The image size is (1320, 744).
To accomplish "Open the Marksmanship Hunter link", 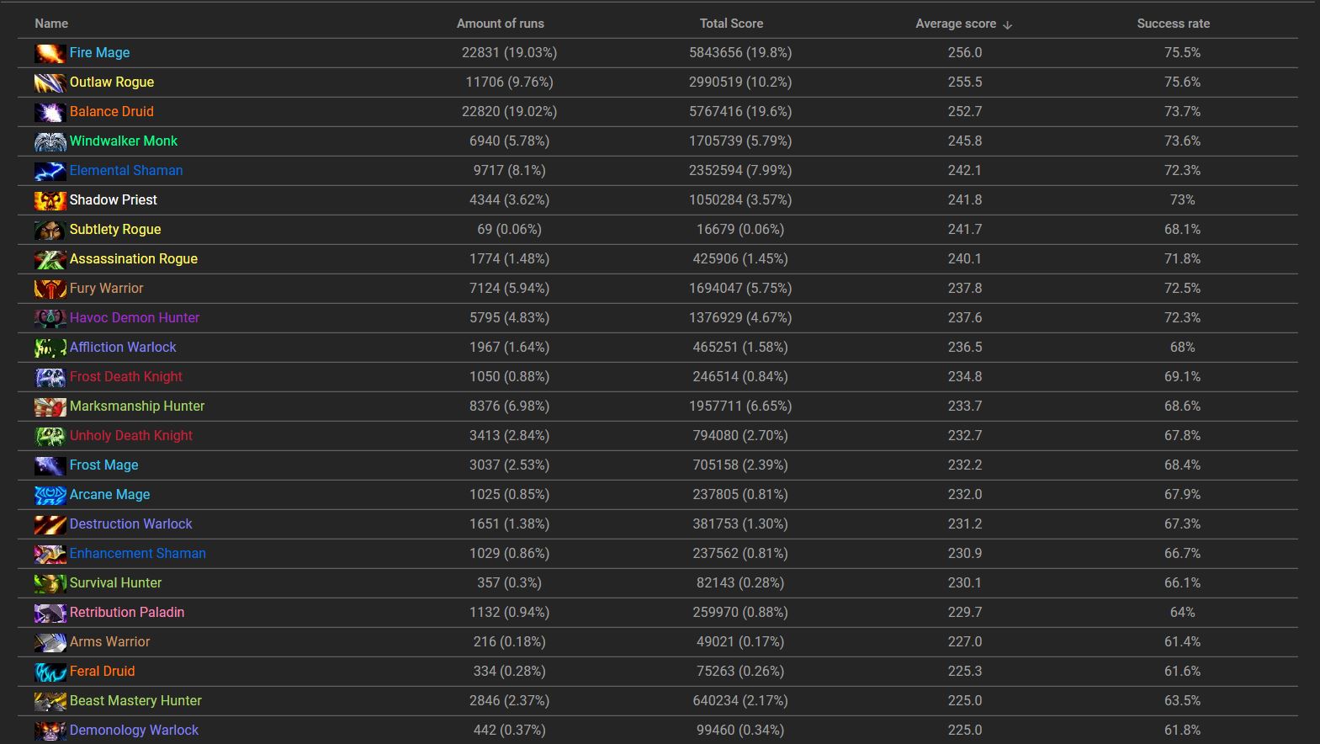I will point(137,406).
